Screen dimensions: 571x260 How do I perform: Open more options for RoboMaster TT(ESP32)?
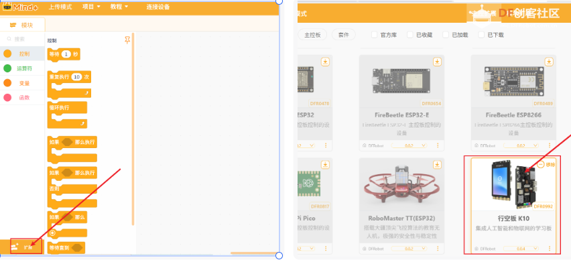click(438, 249)
